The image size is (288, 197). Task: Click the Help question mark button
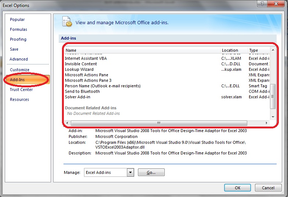pyautogui.click(x=262, y=4)
